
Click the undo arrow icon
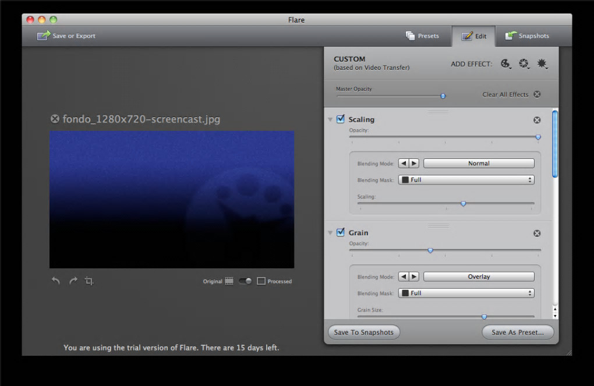[x=56, y=281]
